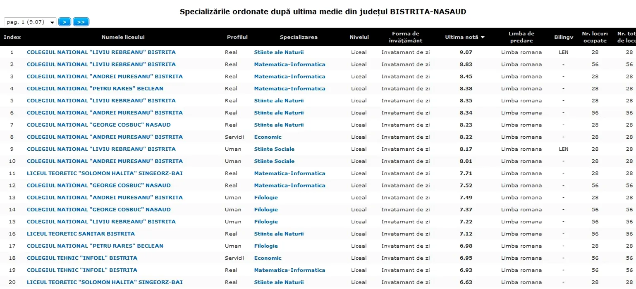Viewport: 636px width, 289px height.
Task: Open Economic specialization in row 8
Action: click(x=268, y=137)
